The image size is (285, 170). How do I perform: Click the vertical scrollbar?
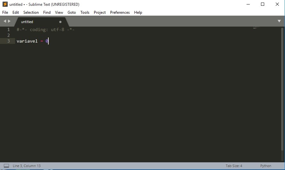tap(282, 89)
